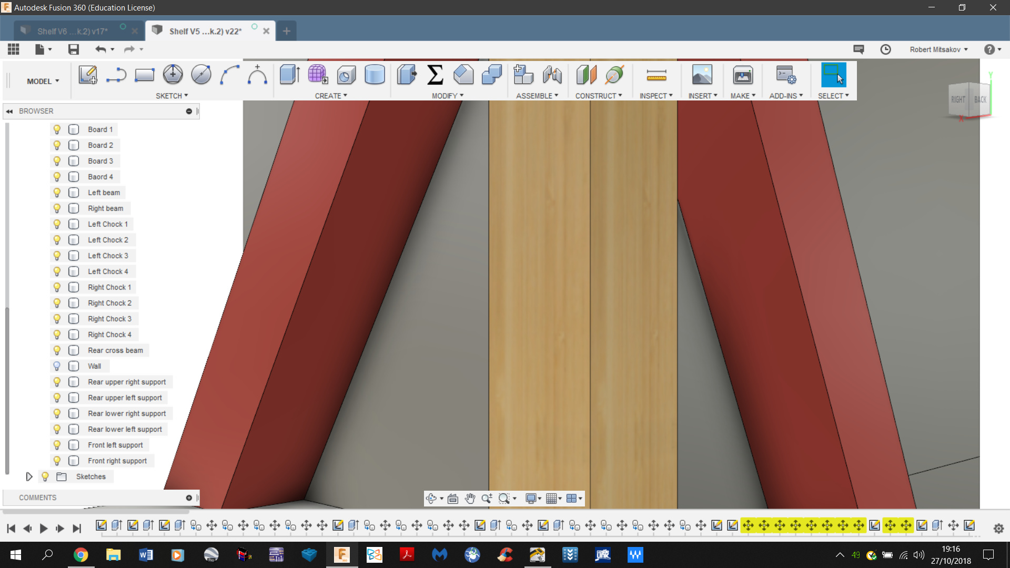Hide the Left Chock 3 body

pyautogui.click(x=57, y=256)
